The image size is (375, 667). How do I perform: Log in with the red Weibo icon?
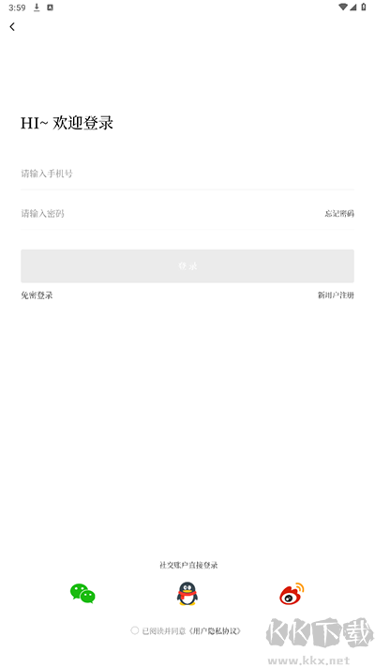tap(292, 594)
